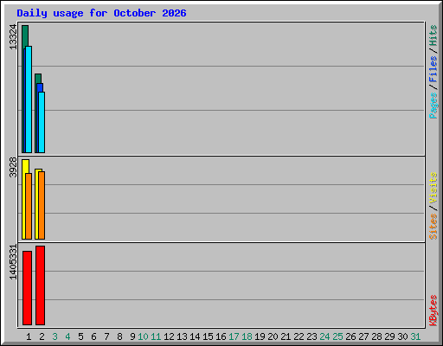The width and height of the screenshot is (443, 346).
Task: Click day 6 on the x-axis
Action: click(93, 336)
